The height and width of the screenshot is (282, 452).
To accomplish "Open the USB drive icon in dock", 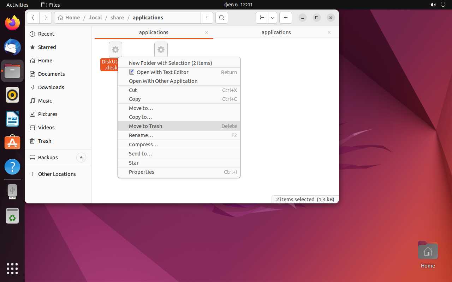I will (12, 191).
